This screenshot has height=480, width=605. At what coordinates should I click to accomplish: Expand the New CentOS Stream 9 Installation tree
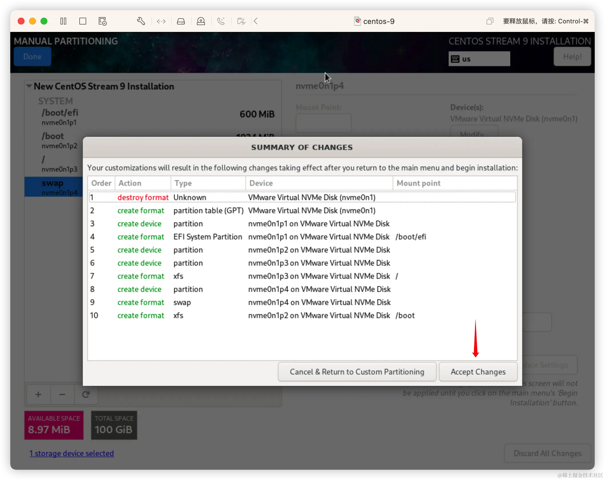click(29, 86)
